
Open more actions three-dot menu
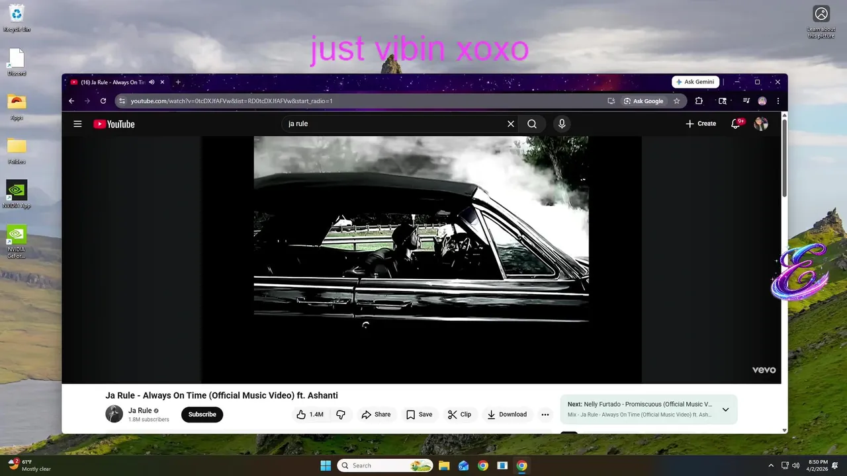pyautogui.click(x=545, y=415)
